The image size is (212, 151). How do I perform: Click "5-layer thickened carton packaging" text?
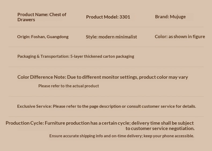tap(102, 56)
